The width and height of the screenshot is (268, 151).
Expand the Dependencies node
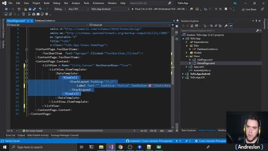[x=186, y=42]
